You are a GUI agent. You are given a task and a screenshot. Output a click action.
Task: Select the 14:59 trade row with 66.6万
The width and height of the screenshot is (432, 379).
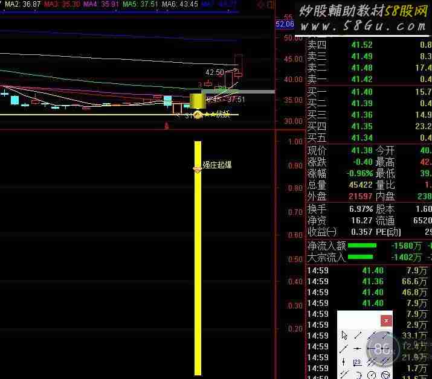[x=369, y=281]
